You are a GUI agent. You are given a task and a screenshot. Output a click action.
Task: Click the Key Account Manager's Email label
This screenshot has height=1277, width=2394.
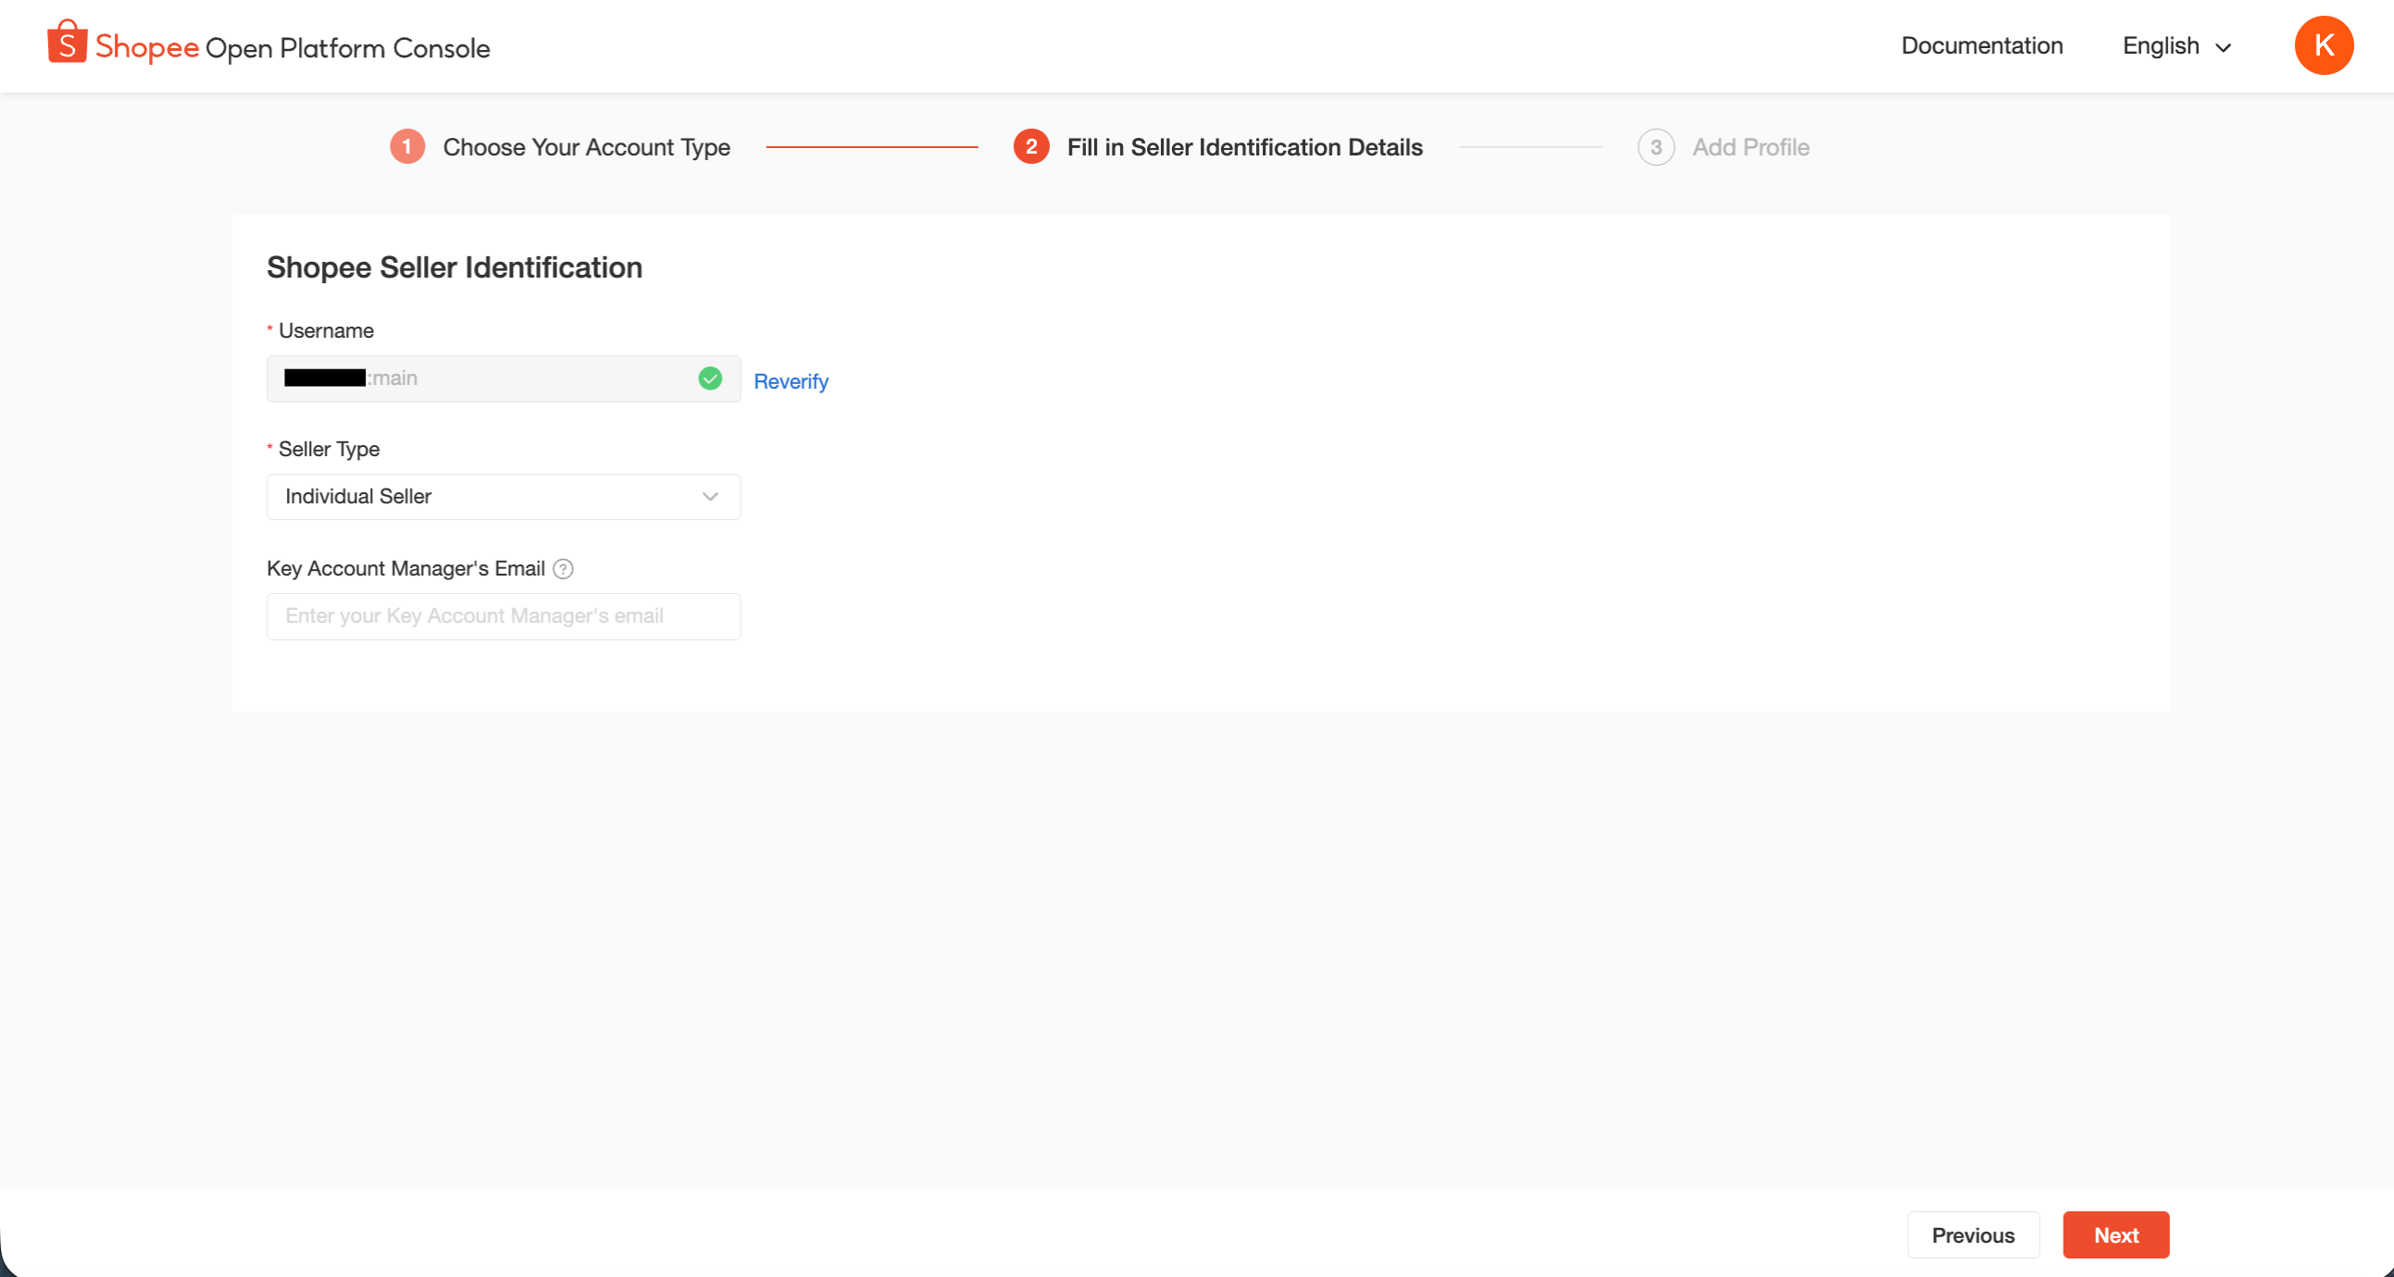pos(406,568)
